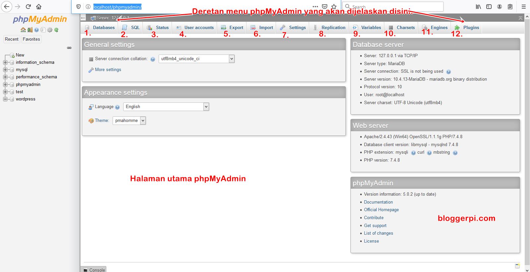Click the Home icon under phpMyAdmin logo
The width and height of the screenshot is (530, 272).
[x=23, y=30]
